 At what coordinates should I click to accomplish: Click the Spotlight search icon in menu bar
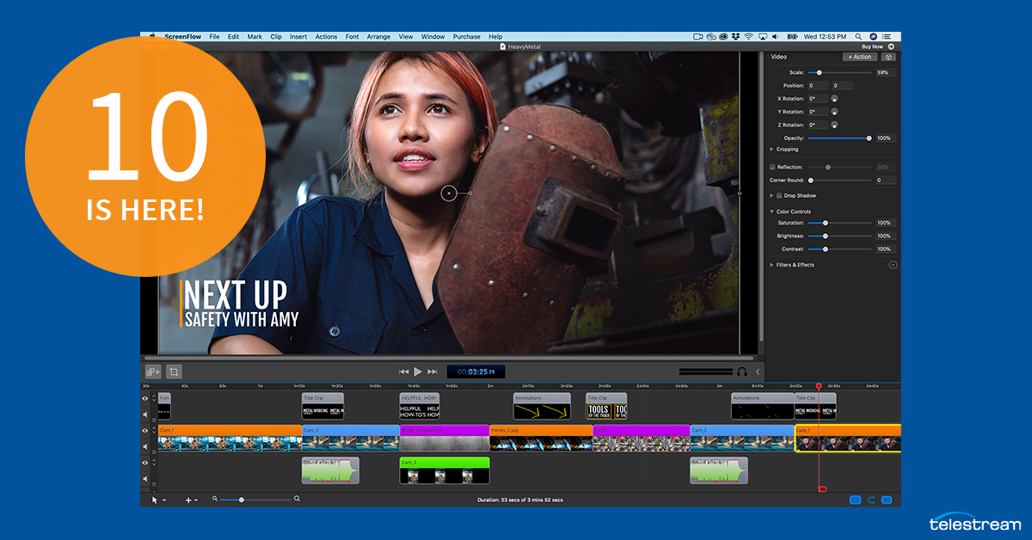point(858,37)
